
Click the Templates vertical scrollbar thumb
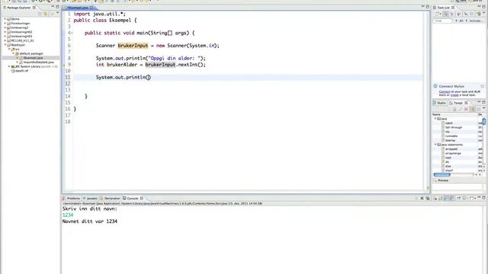coord(484,121)
